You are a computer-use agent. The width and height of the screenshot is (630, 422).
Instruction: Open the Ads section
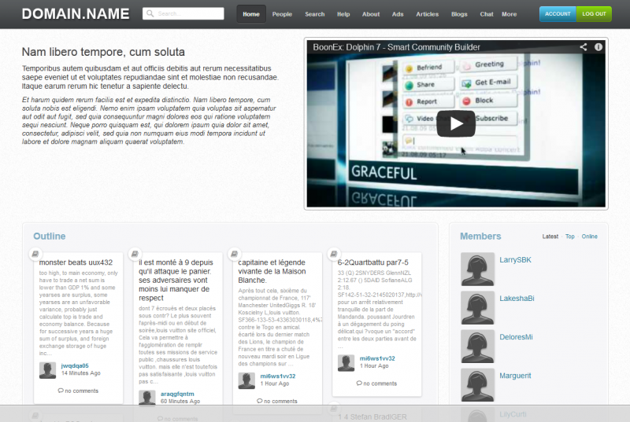click(x=398, y=14)
